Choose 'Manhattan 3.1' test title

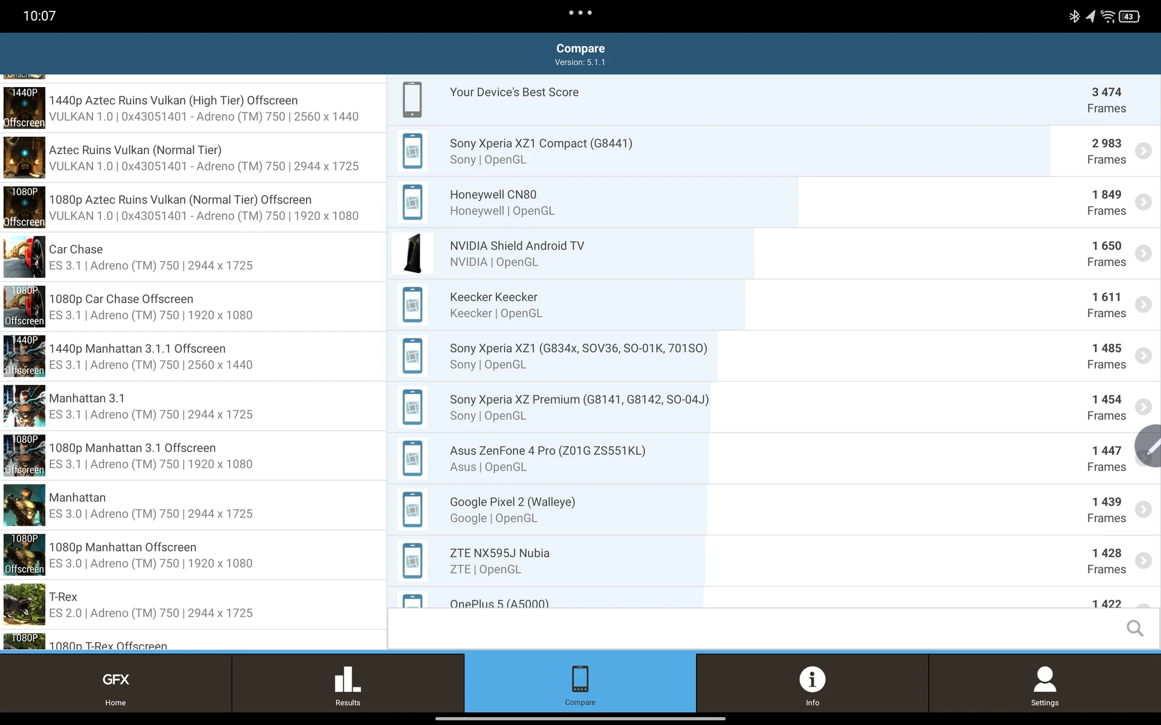(x=86, y=398)
